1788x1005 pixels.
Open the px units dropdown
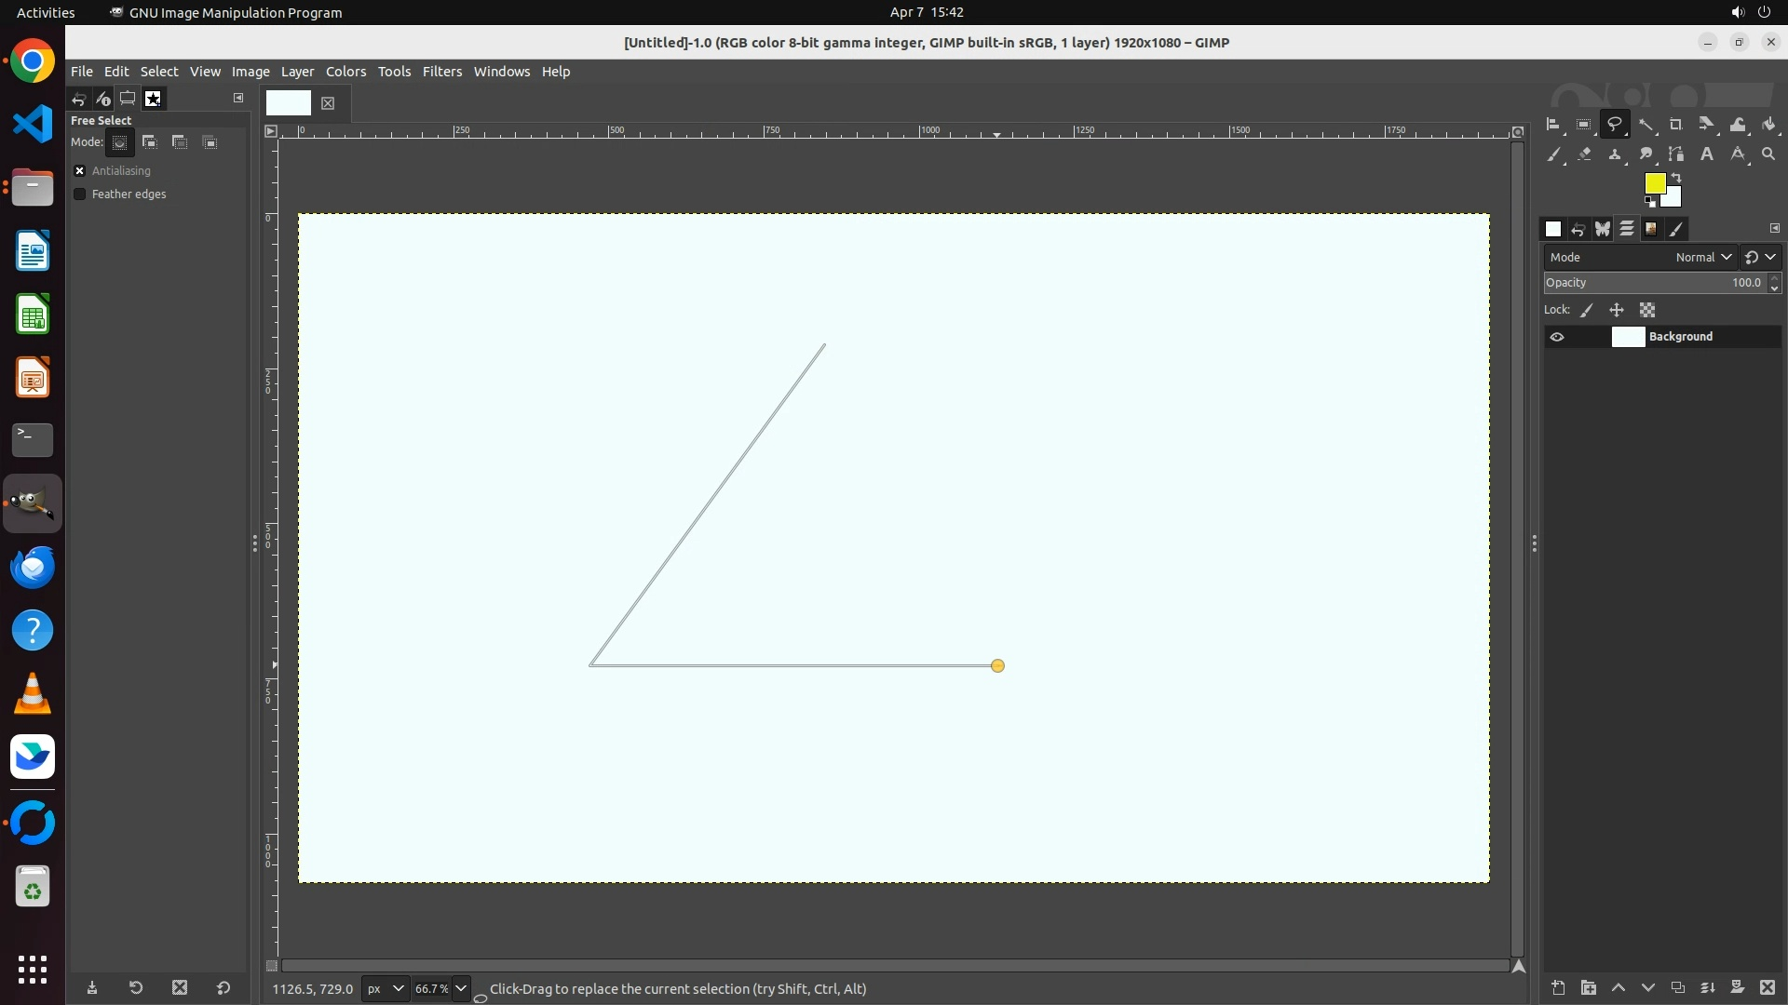[385, 989]
